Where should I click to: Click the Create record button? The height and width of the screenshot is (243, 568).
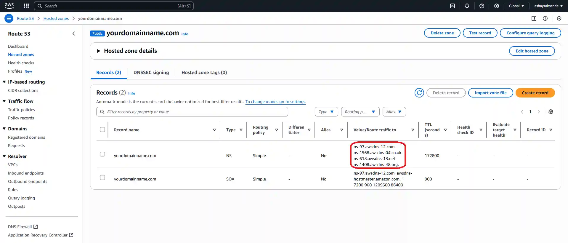pos(535,93)
